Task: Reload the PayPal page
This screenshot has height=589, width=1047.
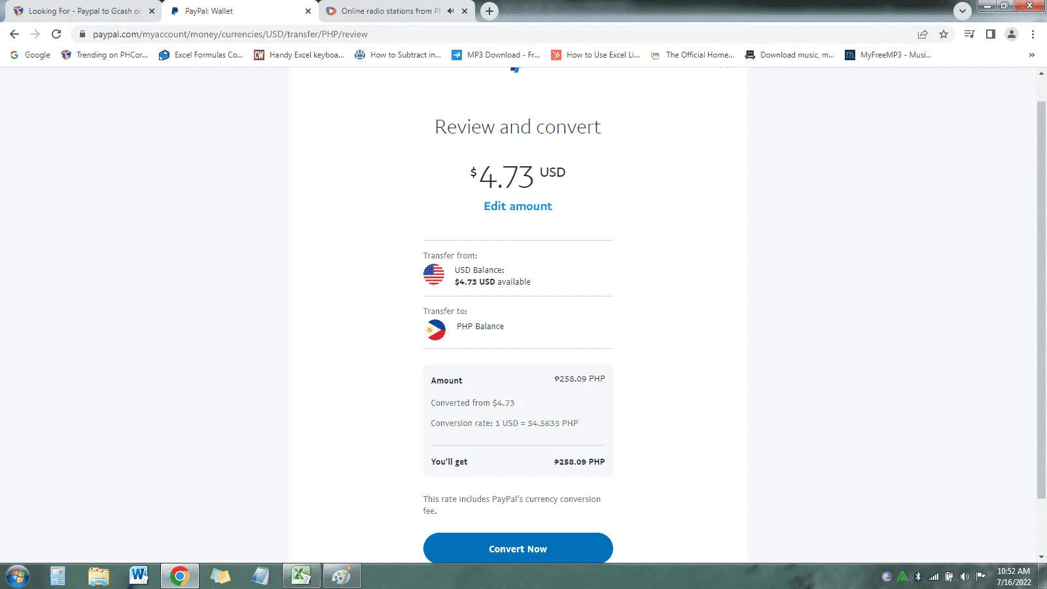Action: [56, 34]
